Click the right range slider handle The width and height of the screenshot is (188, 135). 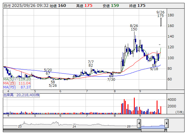point(166,124)
